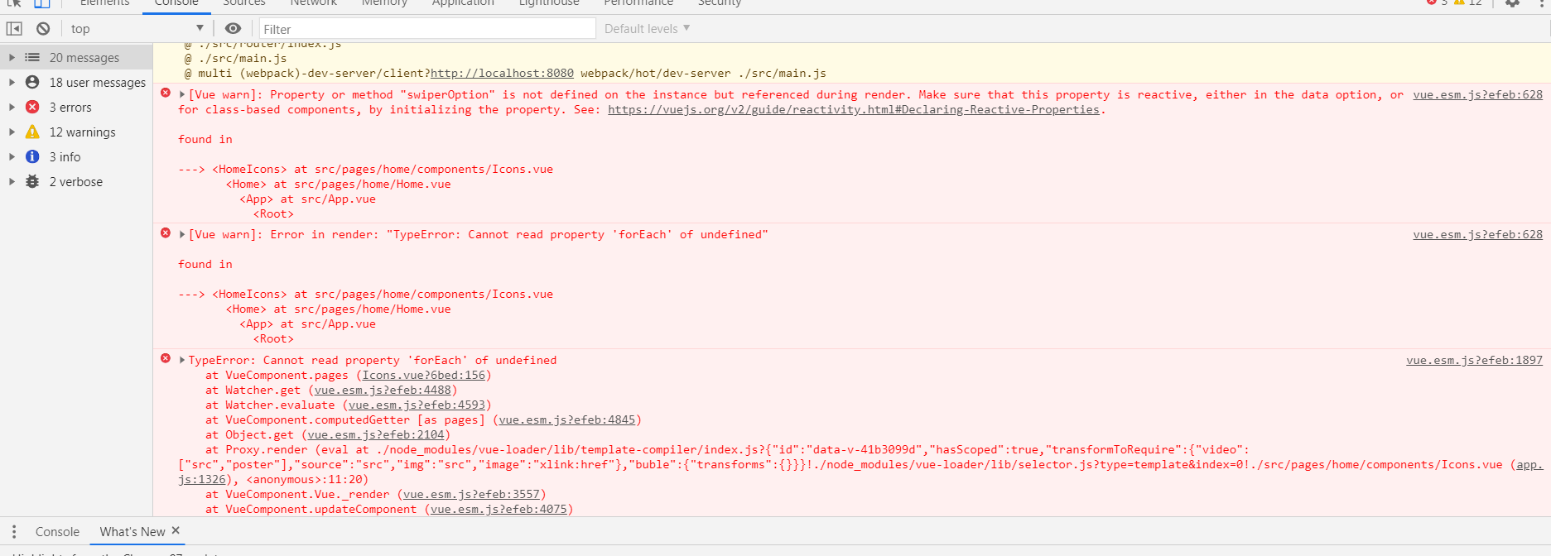Open the vuejs.org reactivity guide link
Viewport: 1551px width, 556px height.
click(854, 110)
